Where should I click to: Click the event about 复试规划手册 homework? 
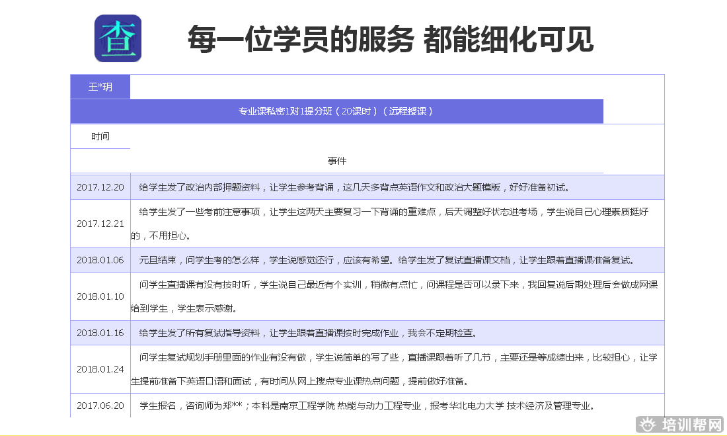coord(397,369)
